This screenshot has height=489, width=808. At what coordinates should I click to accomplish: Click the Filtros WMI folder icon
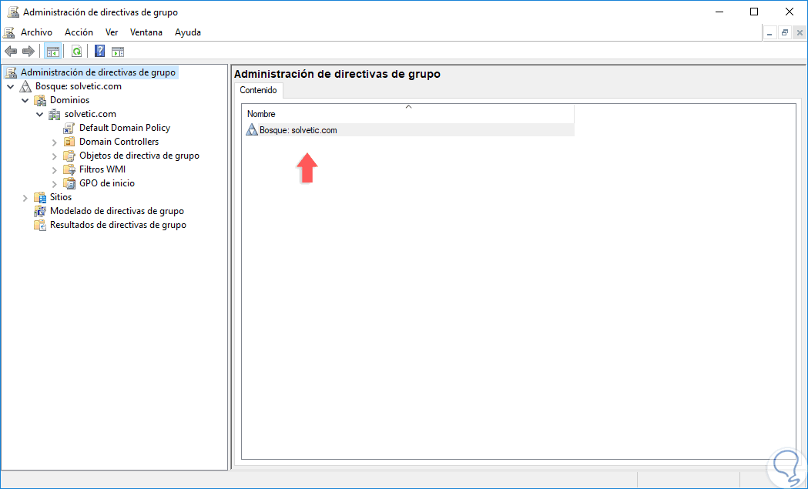(x=69, y=169)
